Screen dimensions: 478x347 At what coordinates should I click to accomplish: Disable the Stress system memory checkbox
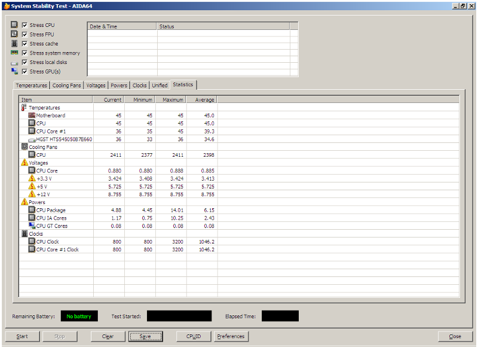(x=24, y=53)
